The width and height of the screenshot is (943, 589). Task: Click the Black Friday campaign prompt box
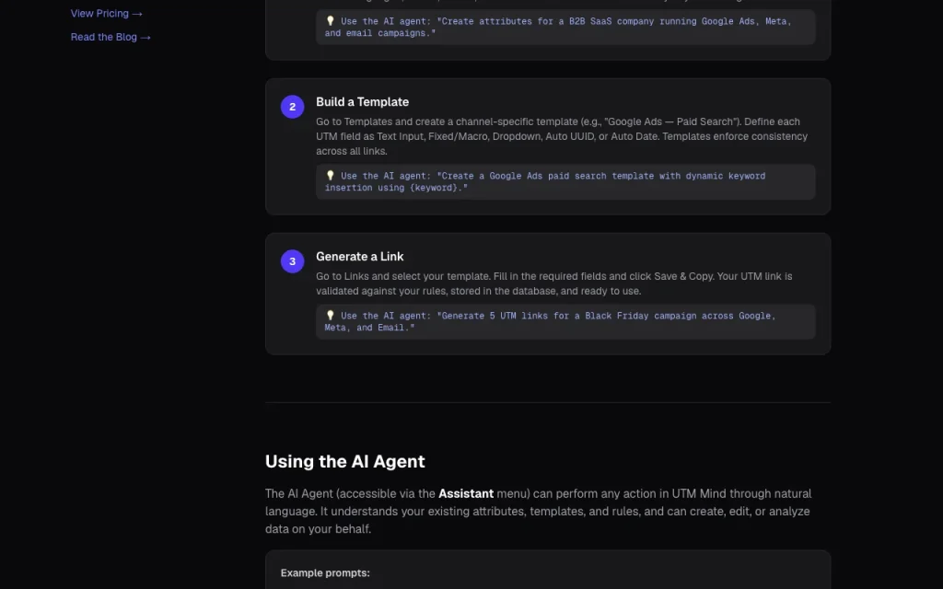[x=565, y=321]
